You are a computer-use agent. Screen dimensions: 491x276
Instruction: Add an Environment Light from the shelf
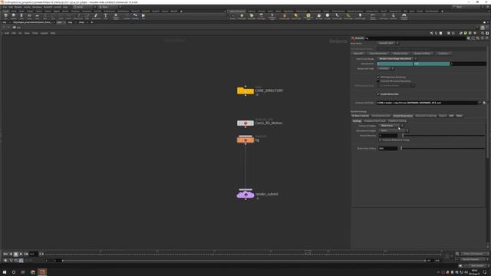[x=308, y=16]
